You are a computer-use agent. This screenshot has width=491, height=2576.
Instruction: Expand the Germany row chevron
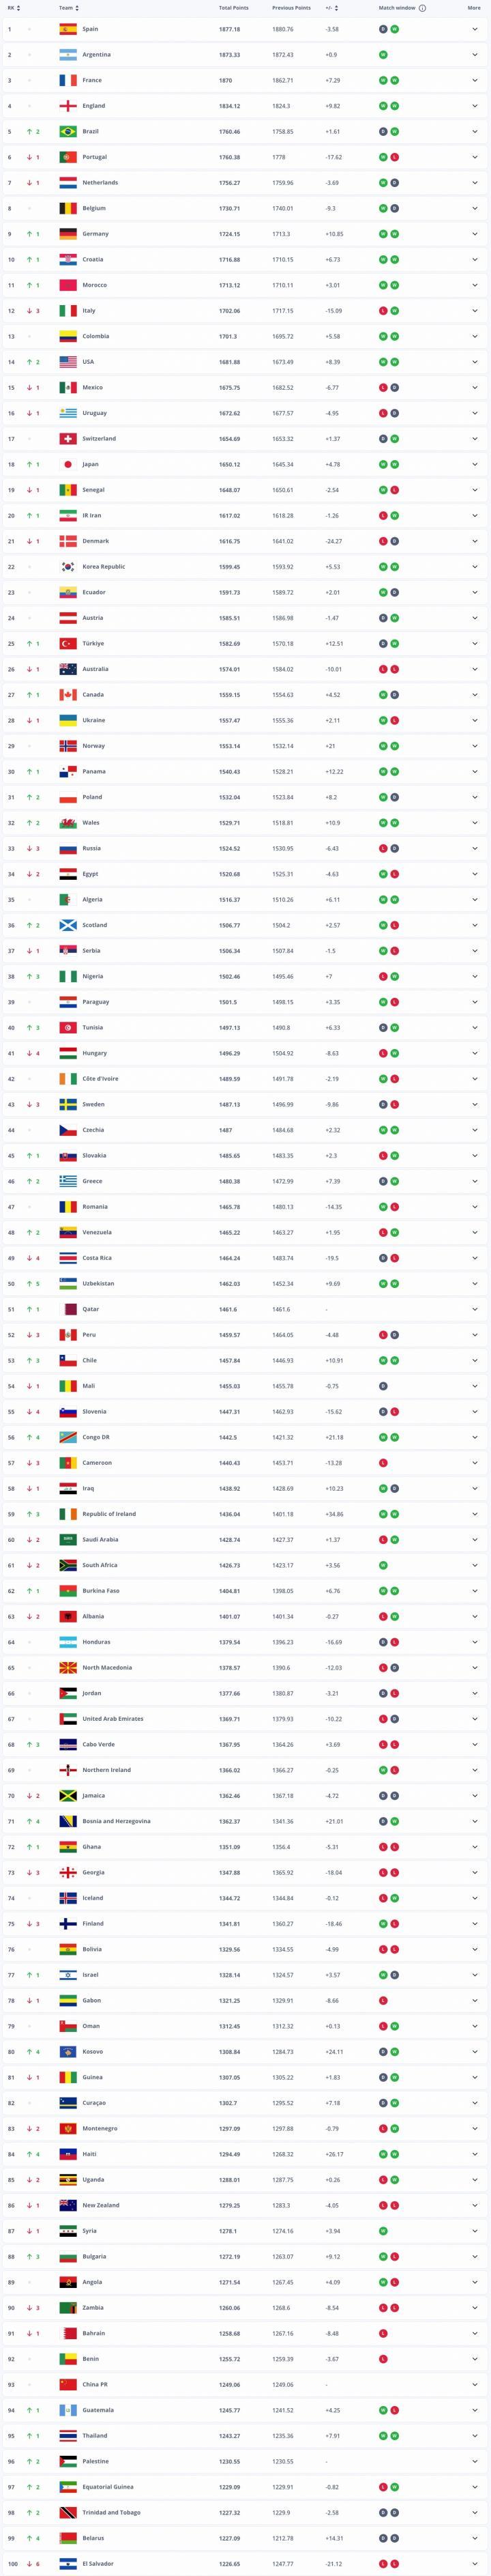tap(475, 234)
